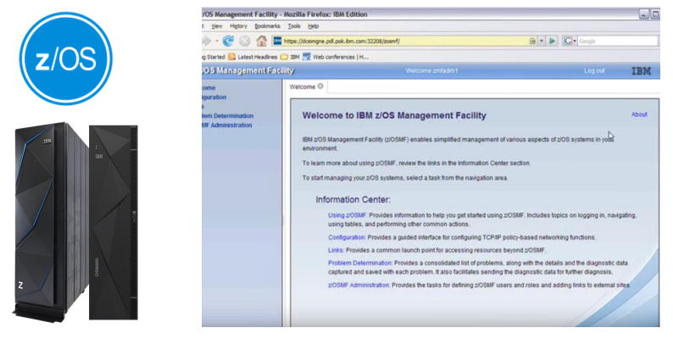Viewport: 673px width, 339px height.
Task: Open the IBM bookmarks folder
Action: pyautogui.click(x=290, y=57)
